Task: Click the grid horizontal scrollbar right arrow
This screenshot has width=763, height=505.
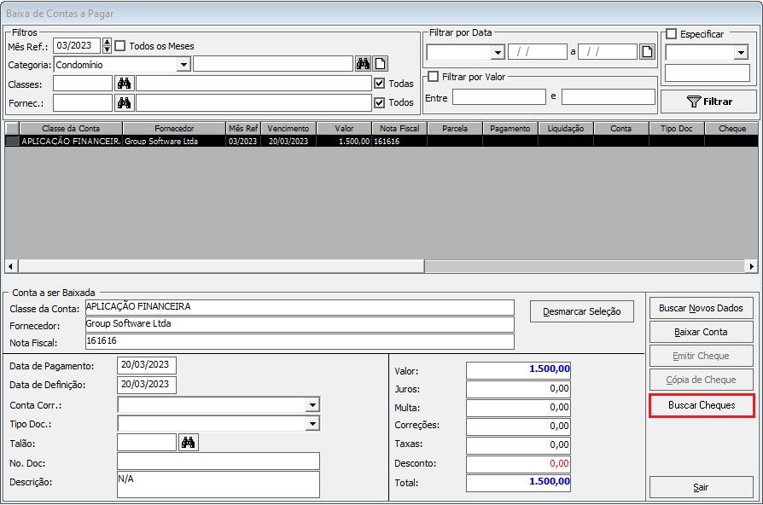Action: point(752,266)
